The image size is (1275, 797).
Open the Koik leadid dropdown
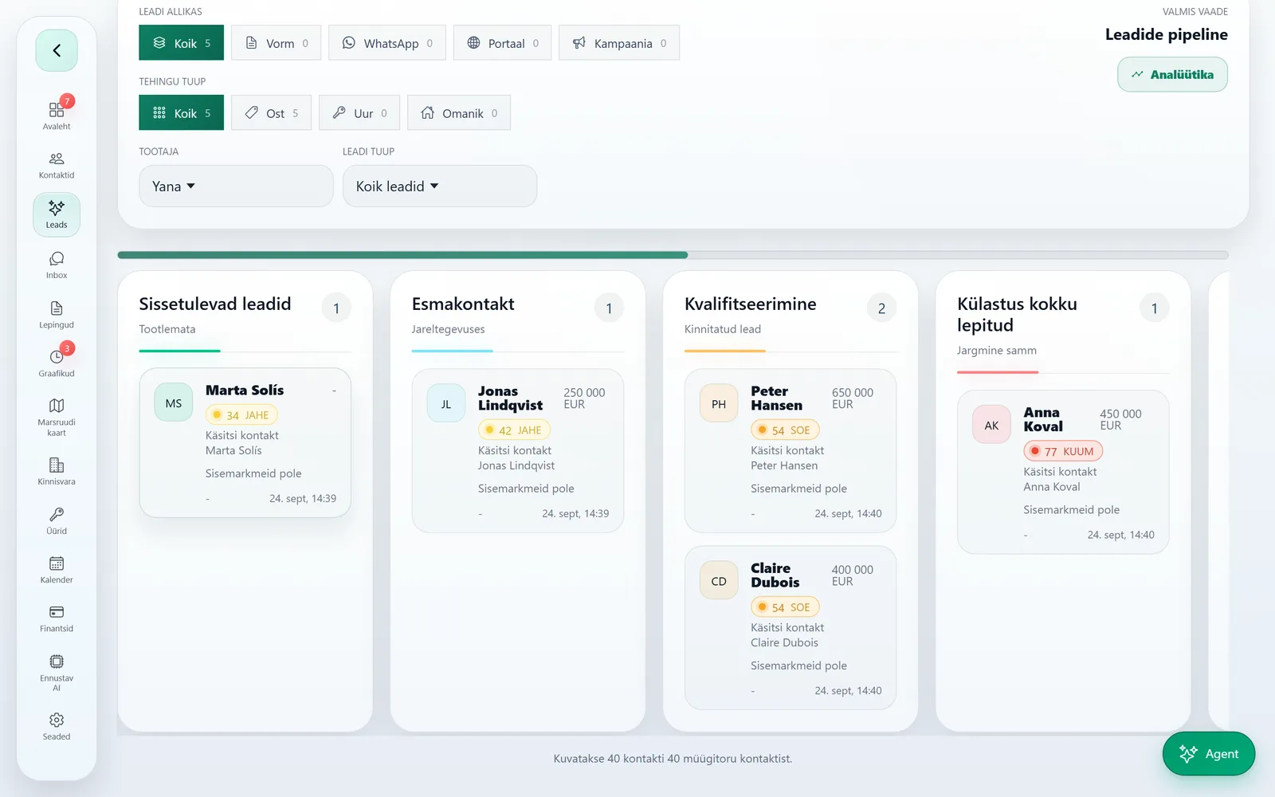440,186
